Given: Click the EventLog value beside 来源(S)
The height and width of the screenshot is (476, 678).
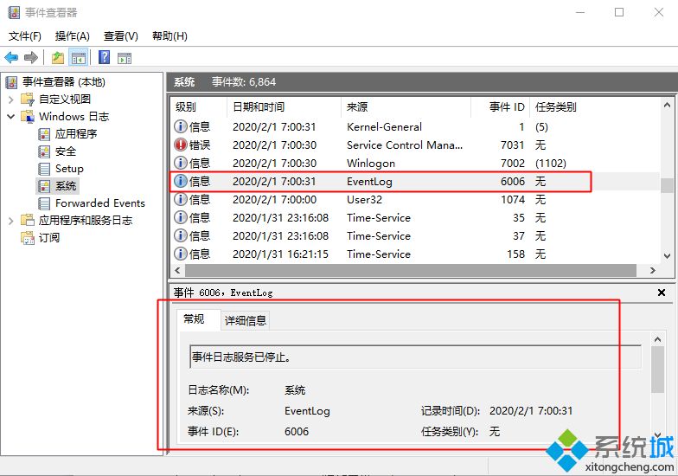Looking at the screenshot, I should click(x=307, y=410).
